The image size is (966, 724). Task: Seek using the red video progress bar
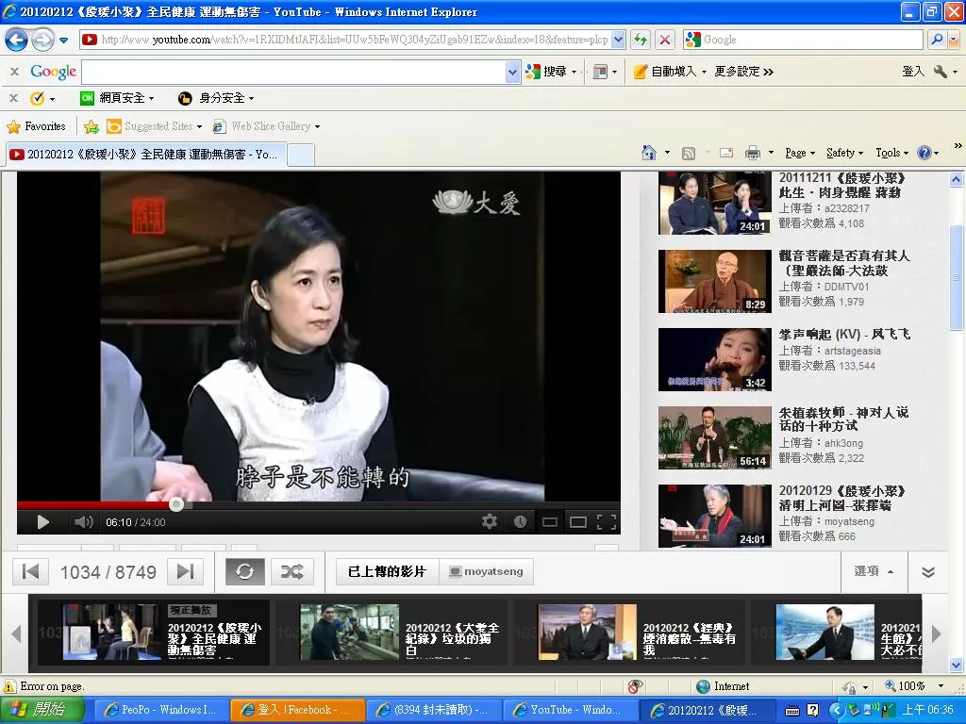point(319,505)
